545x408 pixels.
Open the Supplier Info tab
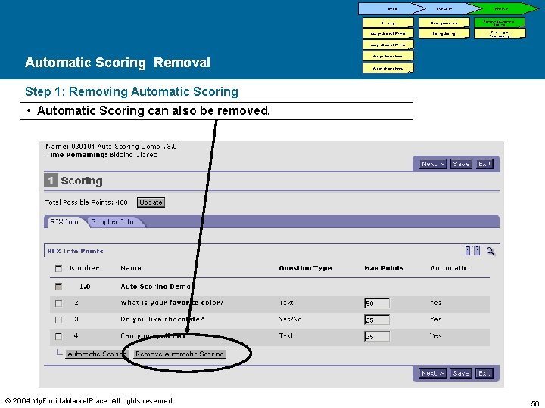pos(114,221)
